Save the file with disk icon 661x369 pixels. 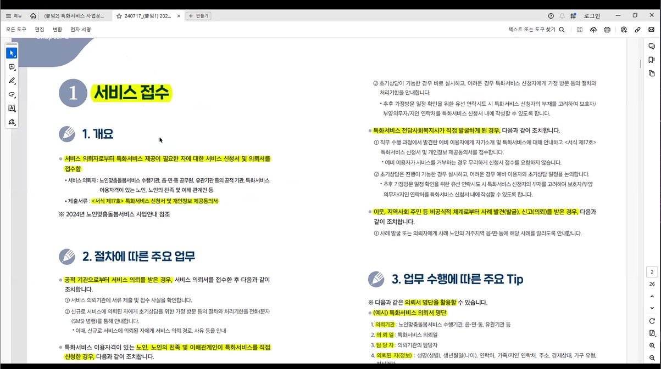coord(580,30)
